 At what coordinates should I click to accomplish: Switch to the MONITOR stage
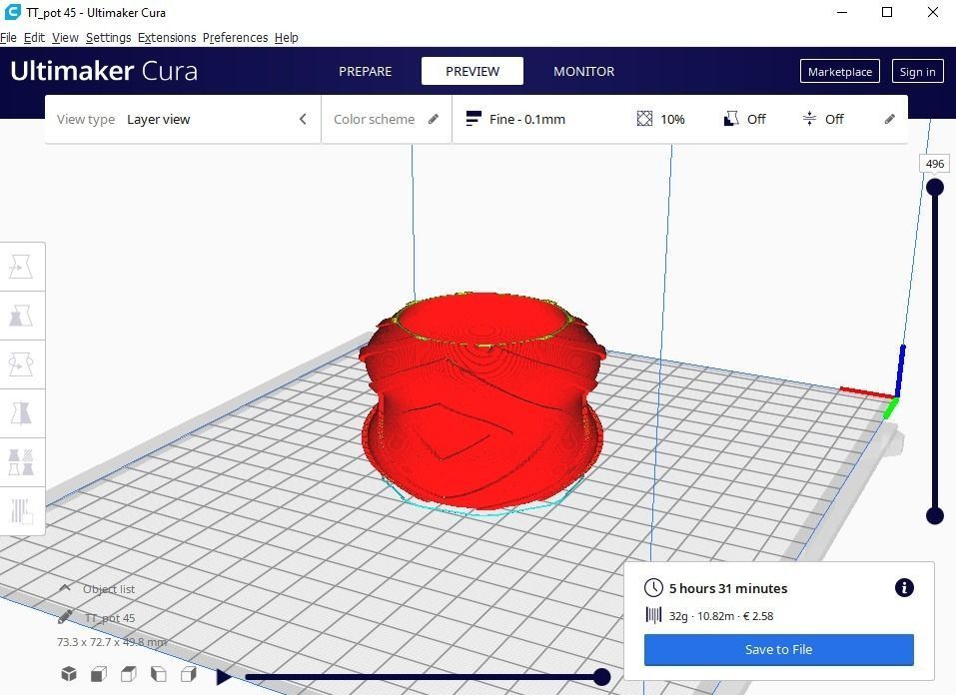coord(584,71)
